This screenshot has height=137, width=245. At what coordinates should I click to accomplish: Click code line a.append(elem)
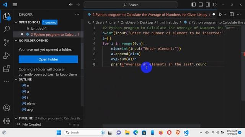coord(126,54)
